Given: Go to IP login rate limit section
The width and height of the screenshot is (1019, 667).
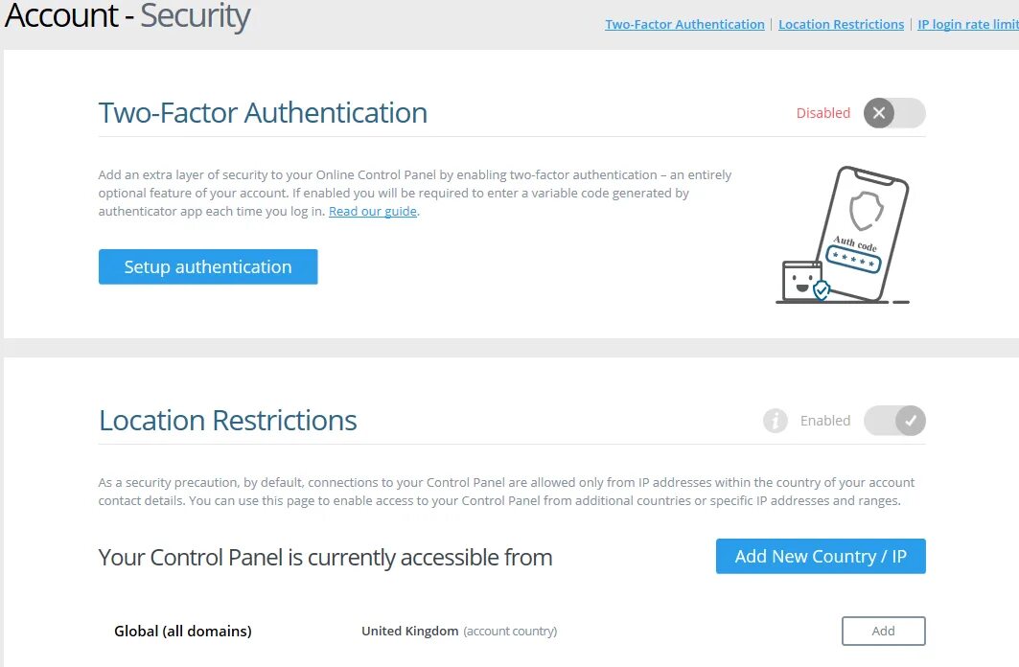Looking at the screenshot, I should click(x=967, y=25).
